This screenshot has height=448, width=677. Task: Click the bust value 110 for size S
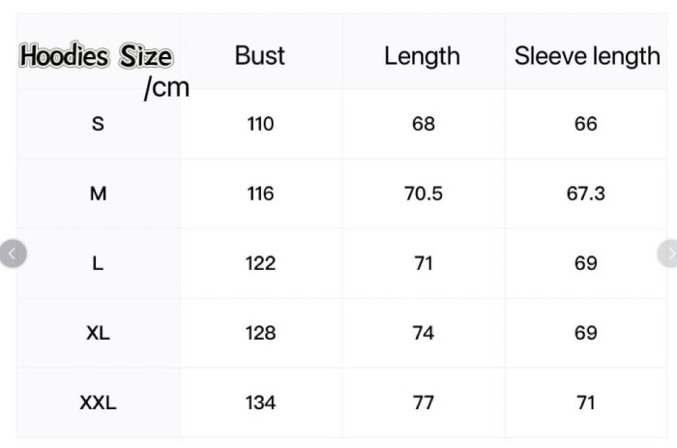tap(260, 124)
